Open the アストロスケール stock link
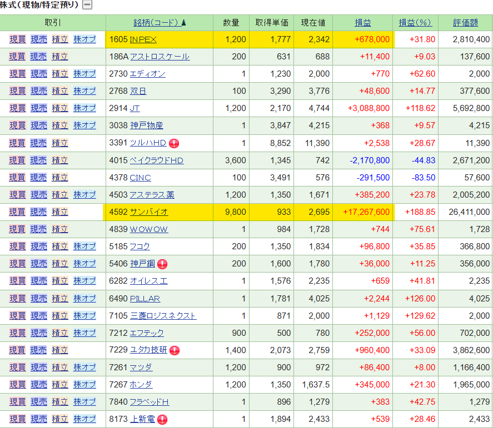The image size is (493, 428). (x=160, y=57)
